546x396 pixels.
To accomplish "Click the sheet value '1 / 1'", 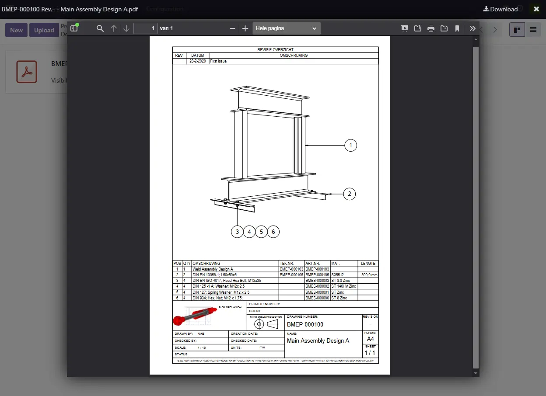I will click(x=370, y=353).
